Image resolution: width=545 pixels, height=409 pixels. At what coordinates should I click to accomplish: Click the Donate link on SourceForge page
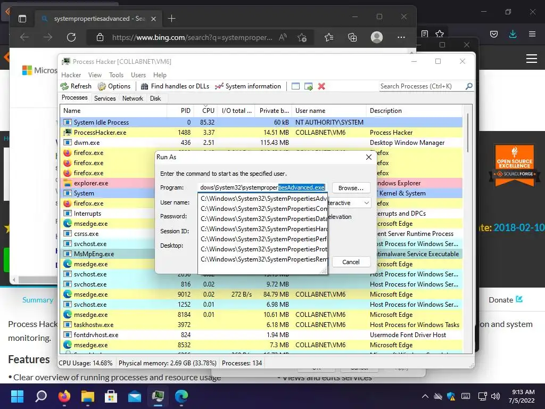pyautogui.click(x=506, y=300)
